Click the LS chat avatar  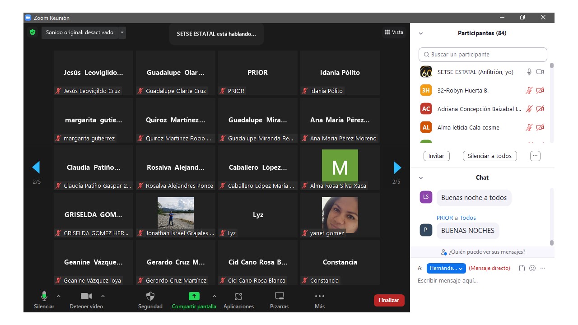coord(426,197)
